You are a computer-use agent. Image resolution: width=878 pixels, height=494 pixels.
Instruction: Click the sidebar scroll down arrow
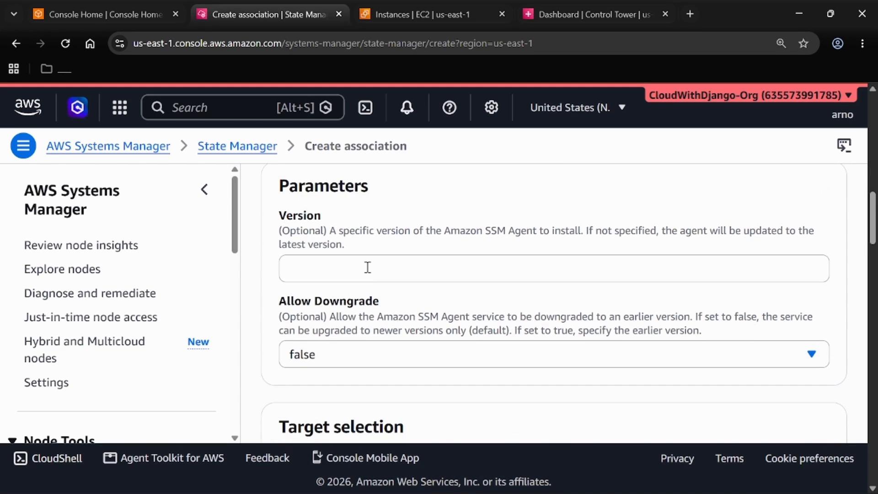click(x=235, y=438)
